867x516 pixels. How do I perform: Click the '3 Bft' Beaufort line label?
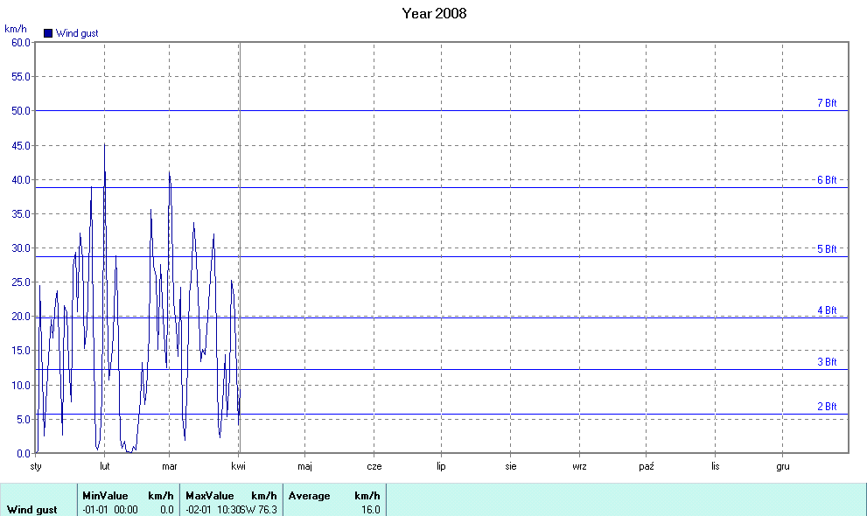827,362
